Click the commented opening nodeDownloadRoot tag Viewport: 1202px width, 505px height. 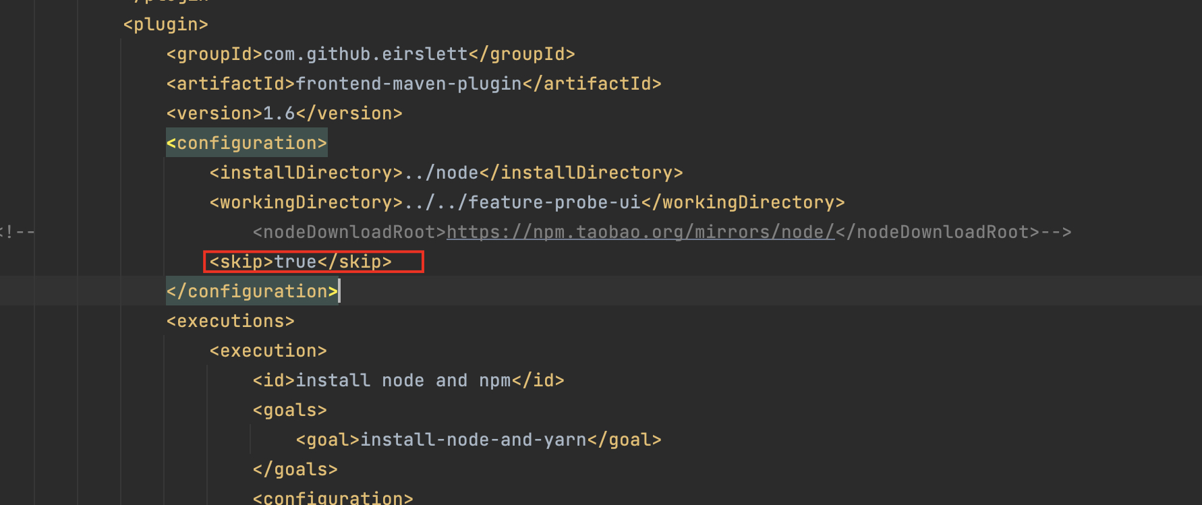point(349,233)
